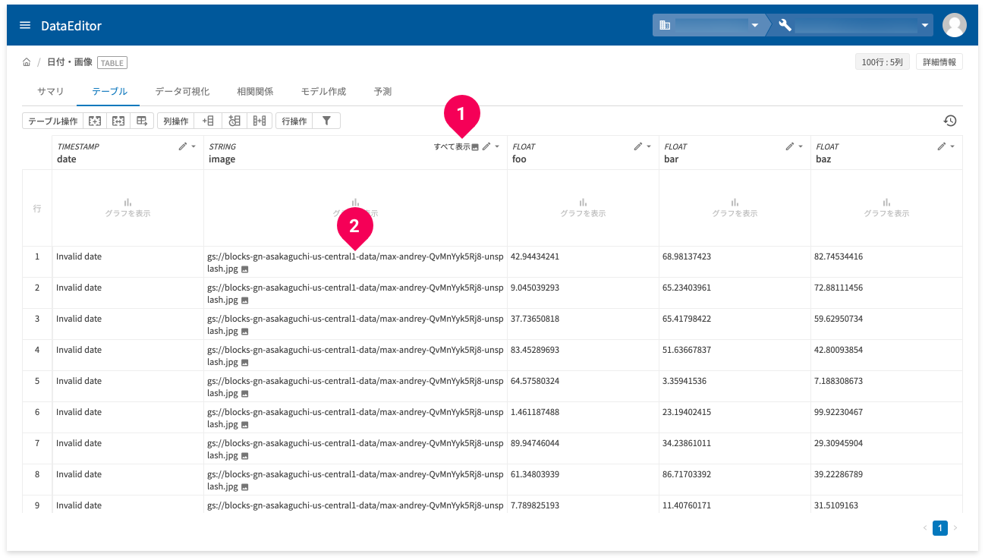Click the home breadcrumb icon
Image resolution: width=985 pixels, height=560 pixels.
point(27,62)
